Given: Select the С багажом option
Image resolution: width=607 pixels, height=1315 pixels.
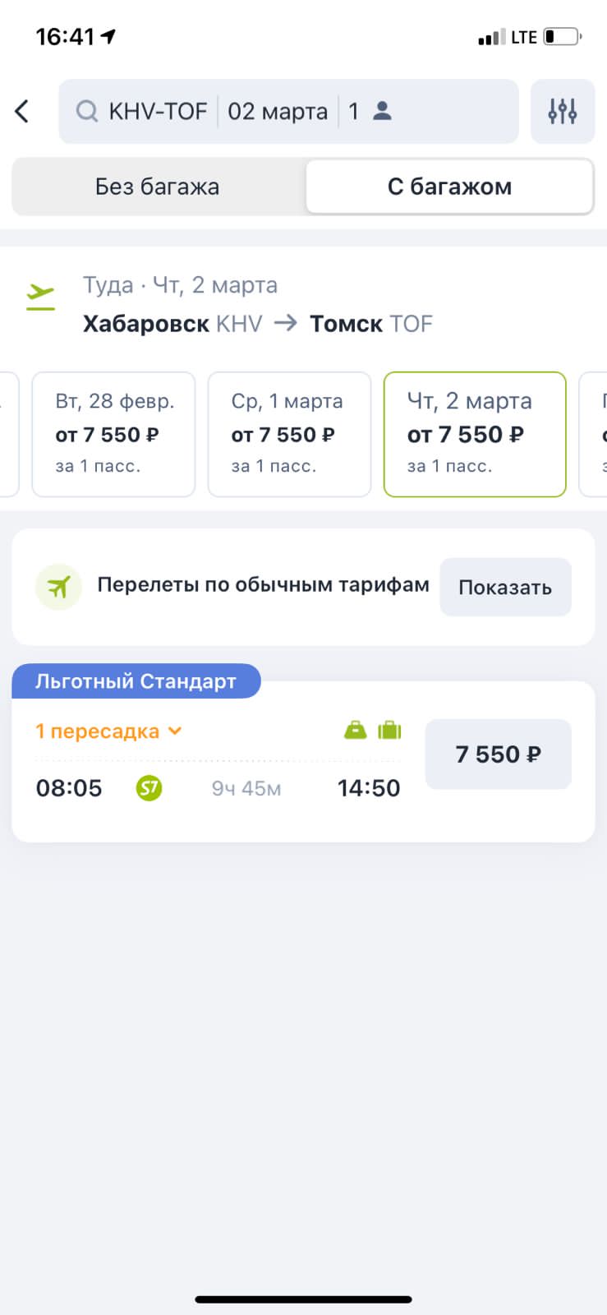Looking at the screenshot, I should tap(449, 187).
